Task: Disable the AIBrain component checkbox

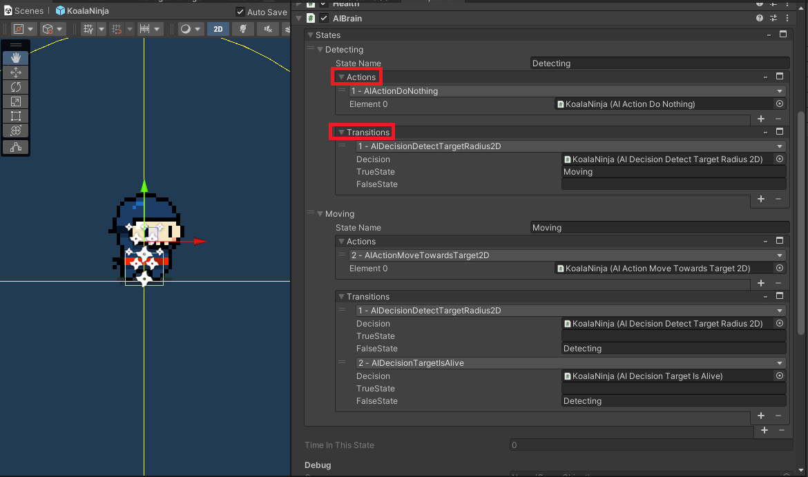Action: coord(325,19)
